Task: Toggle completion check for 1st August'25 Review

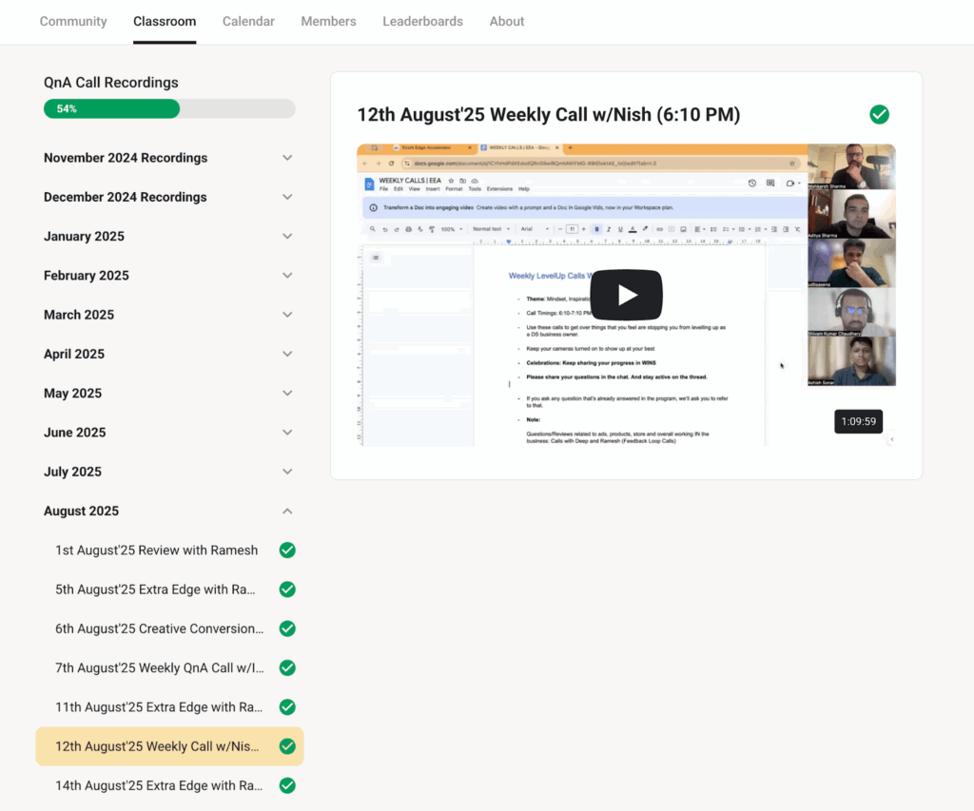Action: 287,550
